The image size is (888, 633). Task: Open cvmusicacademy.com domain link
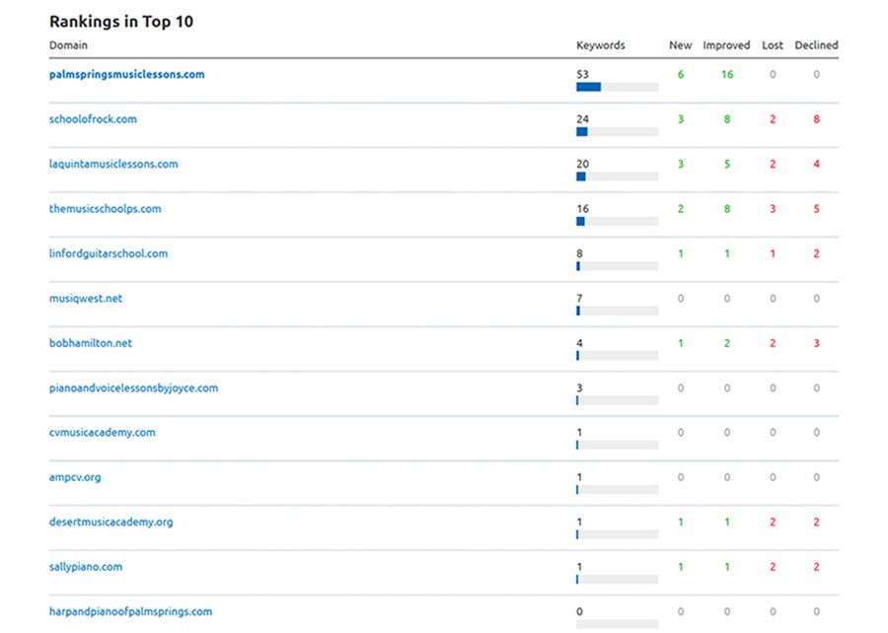[102, 432]
